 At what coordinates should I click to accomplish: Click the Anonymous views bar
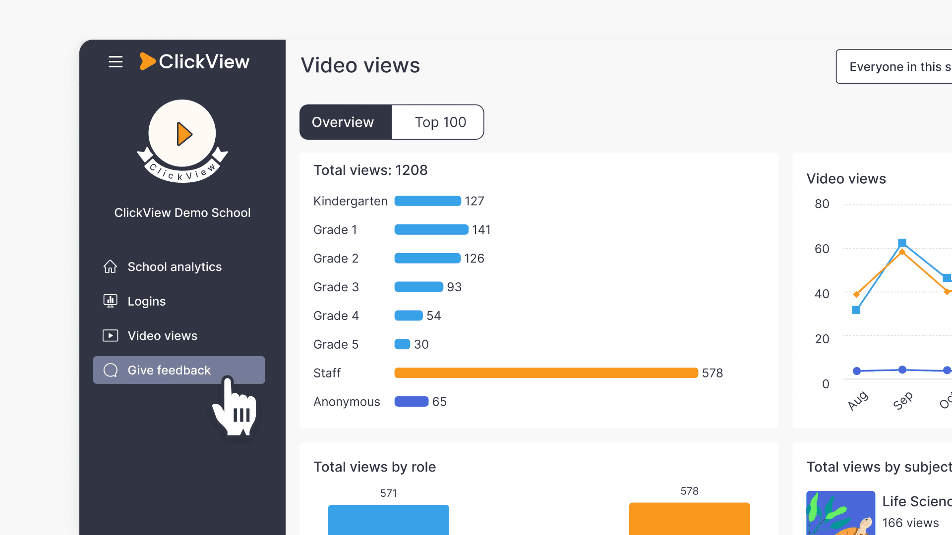(412, 402)
